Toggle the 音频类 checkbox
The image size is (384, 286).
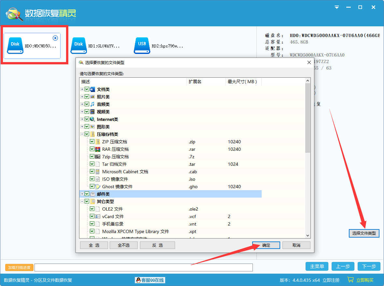click(87, 104)
